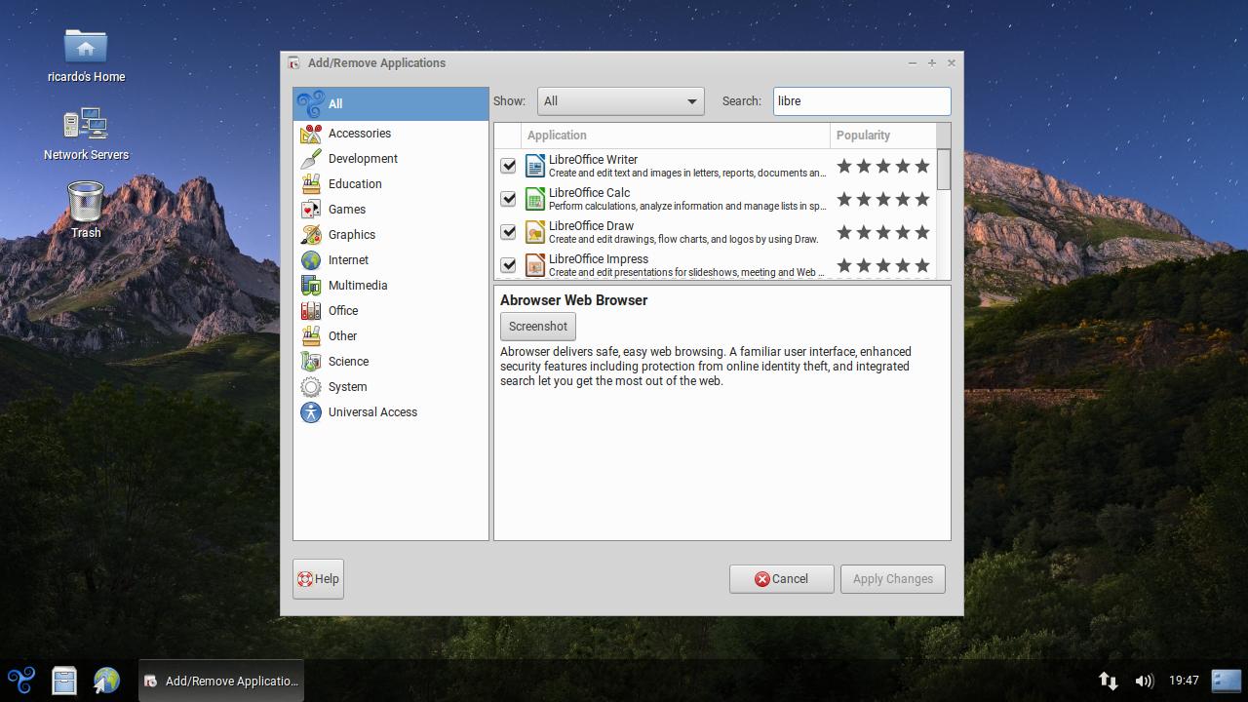Click LibreOffice Writer's popularity stars
Screen dimensions: 1248x702
point(883,167)
